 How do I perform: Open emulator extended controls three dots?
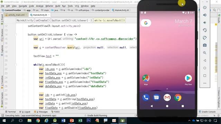205,83
